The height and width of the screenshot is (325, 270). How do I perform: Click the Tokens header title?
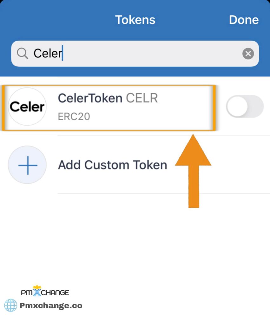pyautogui.click(x=135, y=20)
